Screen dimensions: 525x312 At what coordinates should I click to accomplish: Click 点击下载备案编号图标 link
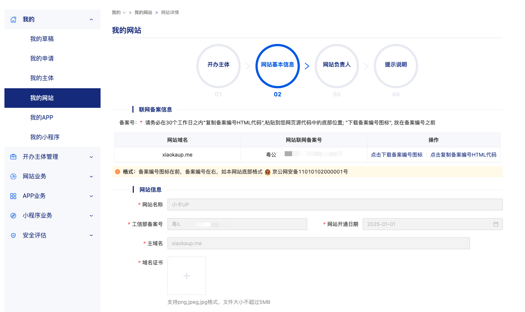pos(397,155)
